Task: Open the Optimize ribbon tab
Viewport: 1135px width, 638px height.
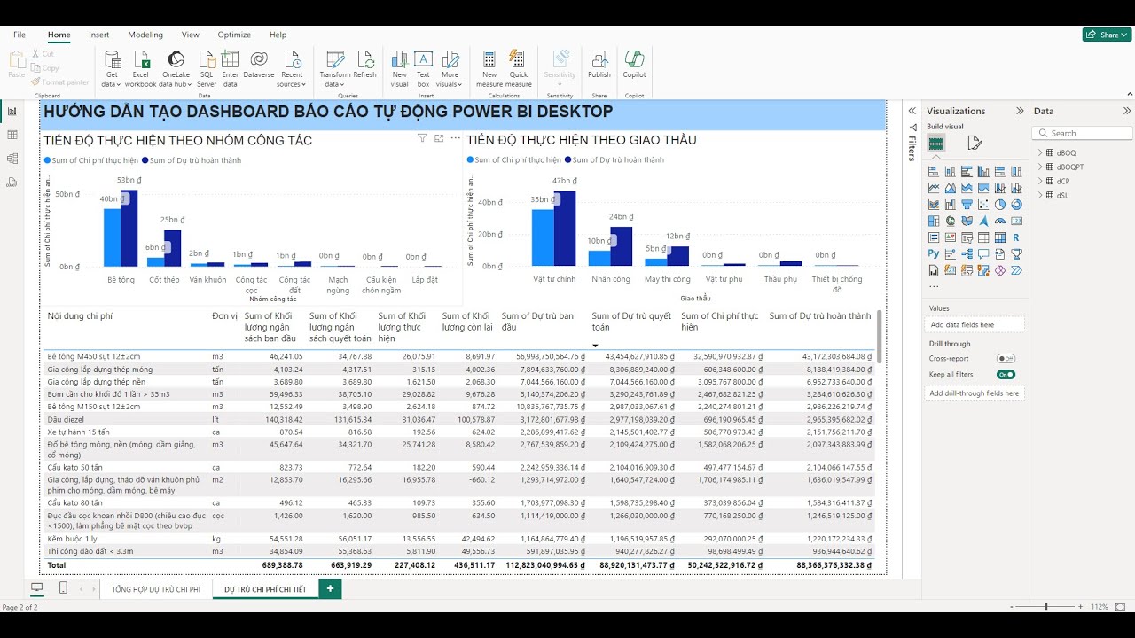Action: (x=234, y=35)
